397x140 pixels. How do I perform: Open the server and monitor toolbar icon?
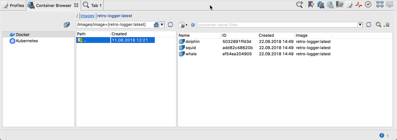coord(339,5)
